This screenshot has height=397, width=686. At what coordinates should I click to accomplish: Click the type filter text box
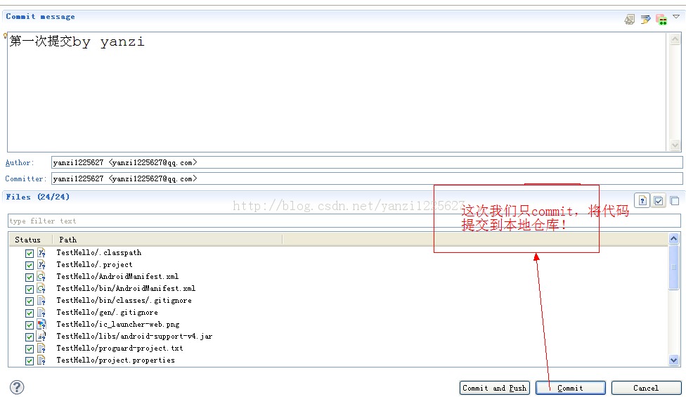(344, 221)
